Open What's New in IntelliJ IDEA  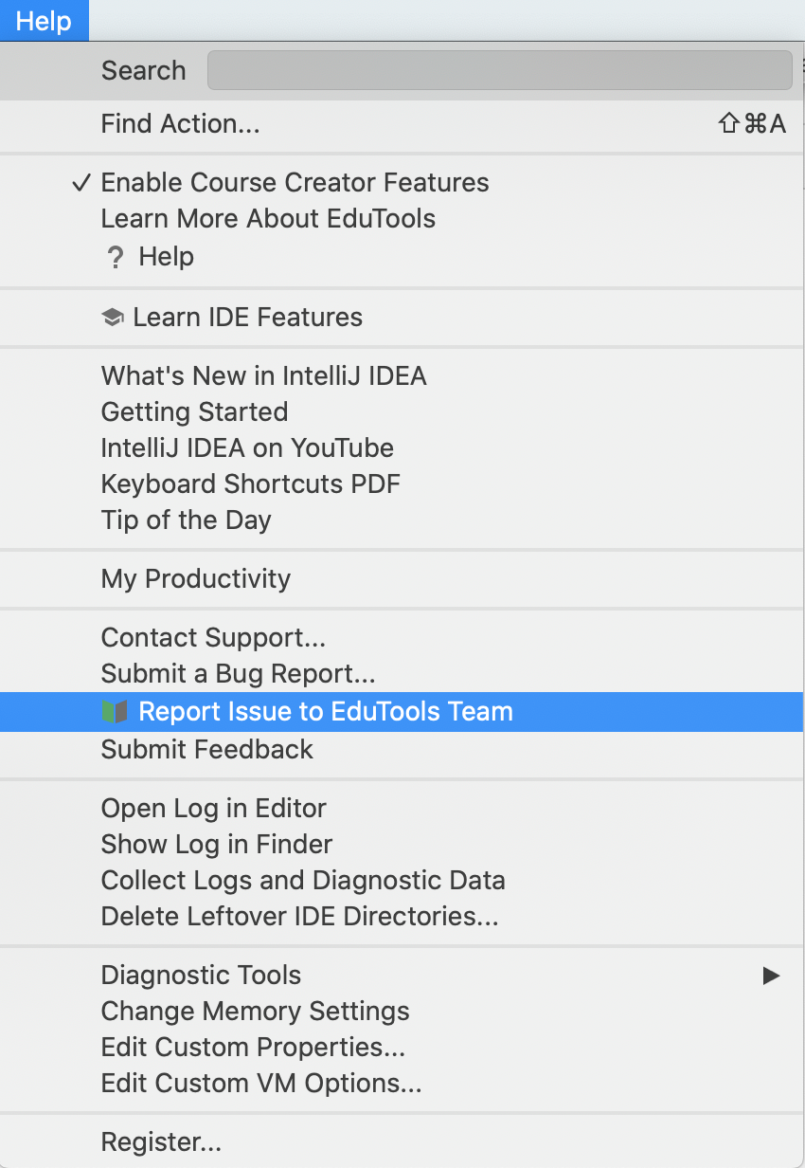pos(402,375)
